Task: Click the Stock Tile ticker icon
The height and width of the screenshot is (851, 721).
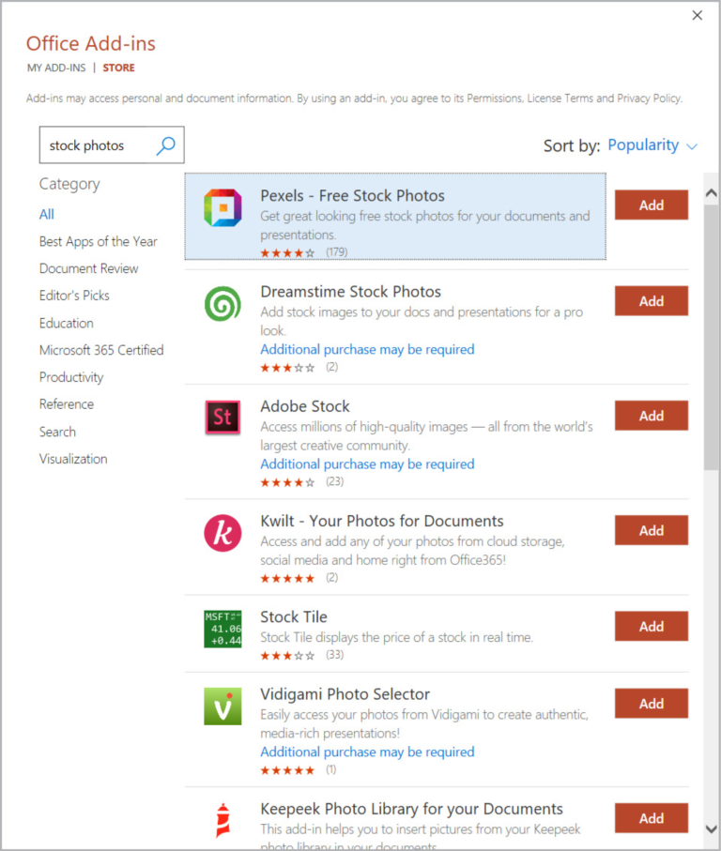Action: (222, 627)
